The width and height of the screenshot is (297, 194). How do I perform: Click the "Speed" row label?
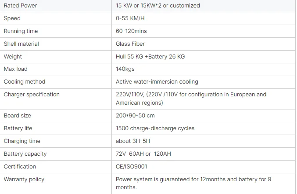[x=12, y=18]
